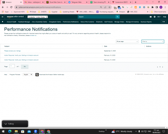Click the zoom magnifier icon in address bar
The height and width of the screenshot is (134, 168).
[x=101, y=7]
